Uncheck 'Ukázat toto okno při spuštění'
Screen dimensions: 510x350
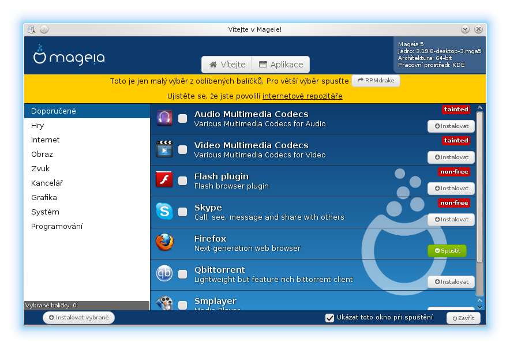330,318
